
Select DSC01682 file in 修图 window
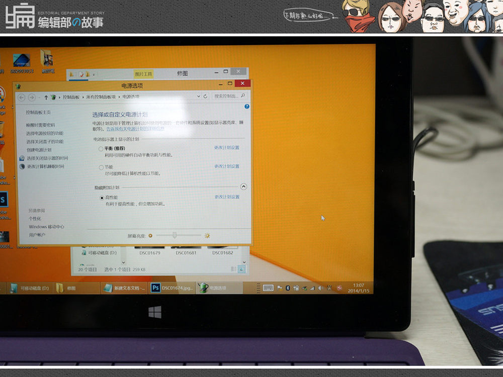pos(223,253)
